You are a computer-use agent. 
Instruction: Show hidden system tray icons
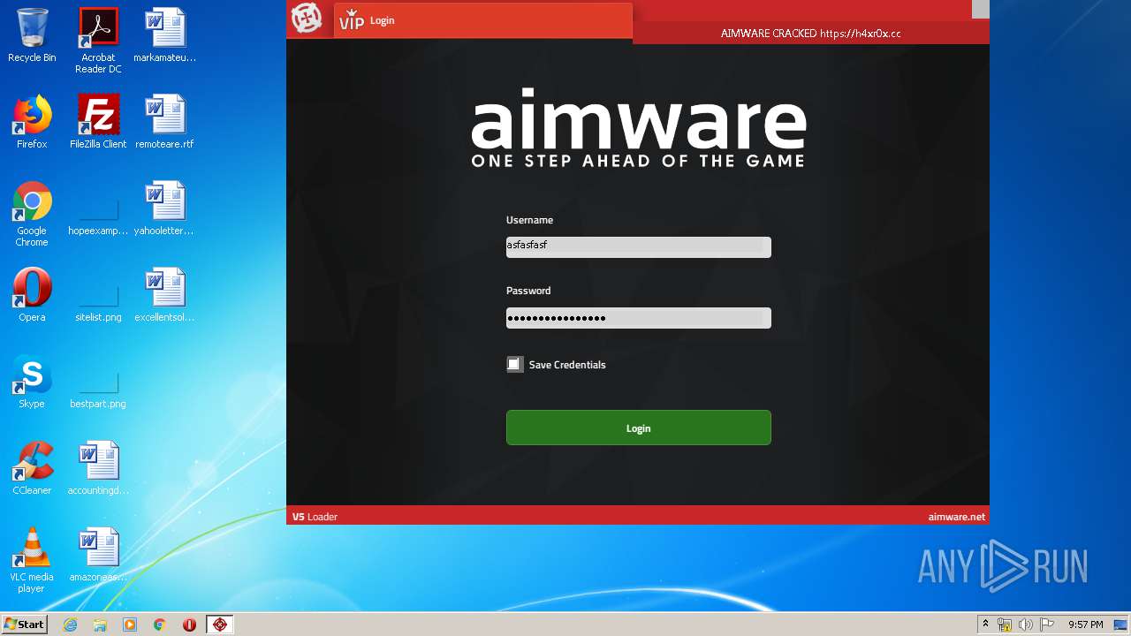click(985, 625)
